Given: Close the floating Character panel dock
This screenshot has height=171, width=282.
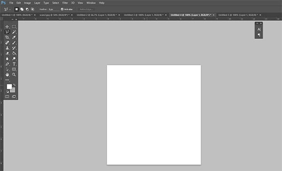Looking at the screenshot, I should click(261, 23).
